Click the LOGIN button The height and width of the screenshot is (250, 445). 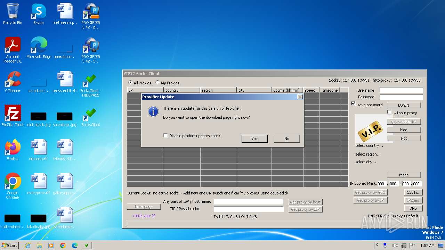tap(404, 105)
